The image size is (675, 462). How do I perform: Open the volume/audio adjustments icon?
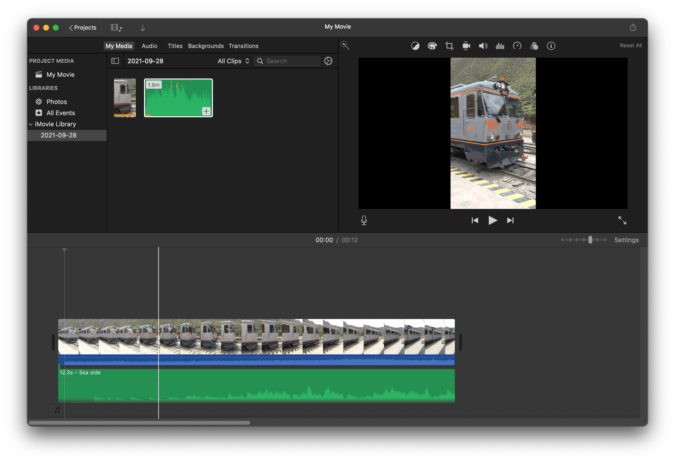482,45
